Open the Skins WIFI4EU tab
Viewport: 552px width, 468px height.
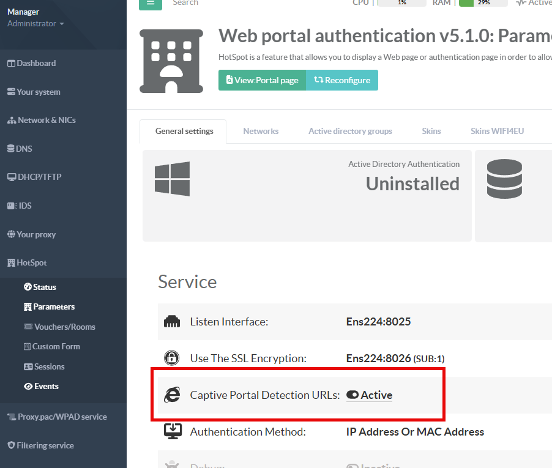pyautogui.click(x=497, y=132)
